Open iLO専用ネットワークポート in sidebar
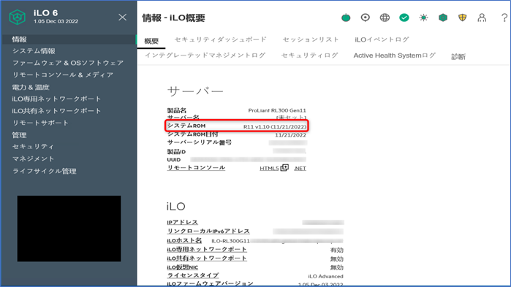The image size is (511, 287). tap(56, 99)
